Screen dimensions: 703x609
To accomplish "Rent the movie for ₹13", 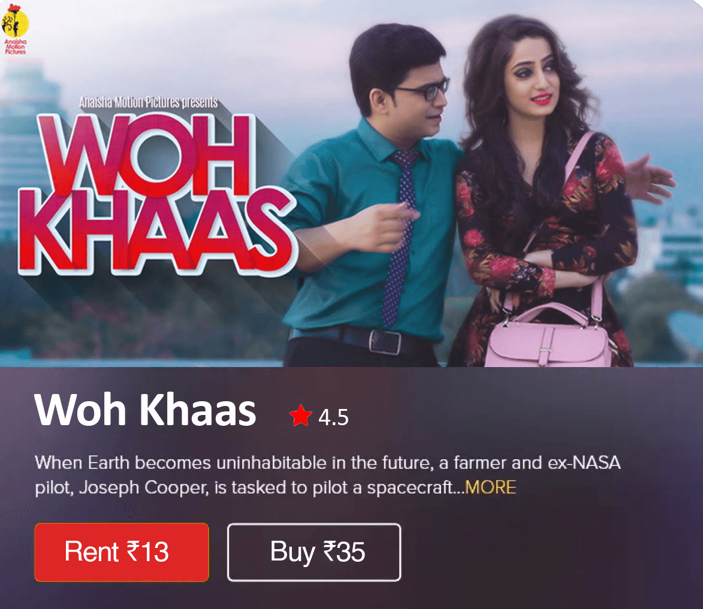I will [x=122, y=552].
